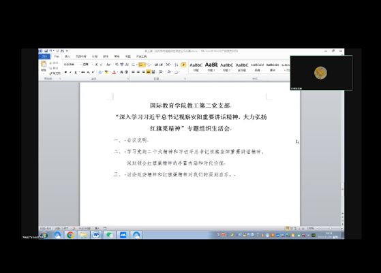Toggle show paragraph marks button
381x273 pixels.
point(184,65)
